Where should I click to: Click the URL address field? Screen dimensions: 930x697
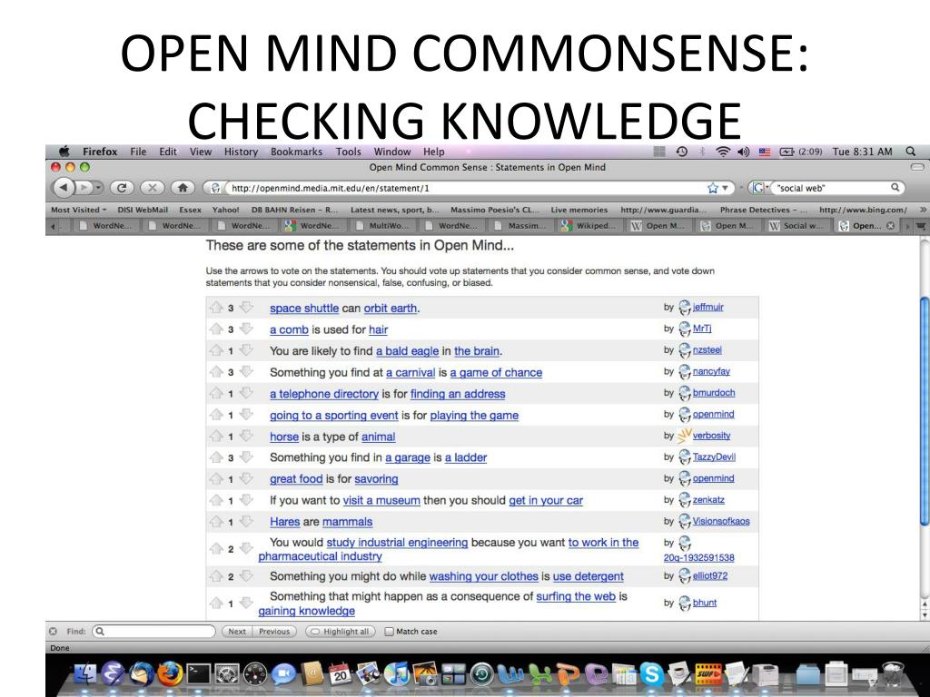click(466, 188)
